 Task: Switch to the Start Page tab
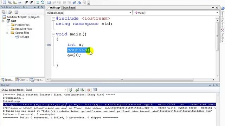tap(69, 8)
